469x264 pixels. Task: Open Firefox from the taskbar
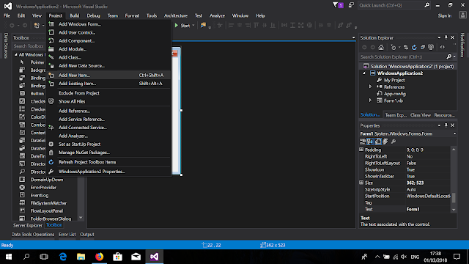(x=100, y=257)
